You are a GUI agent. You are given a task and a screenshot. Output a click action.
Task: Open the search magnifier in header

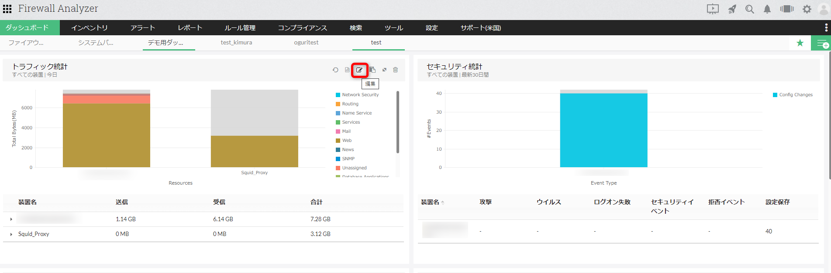click(x=749, y=9)
